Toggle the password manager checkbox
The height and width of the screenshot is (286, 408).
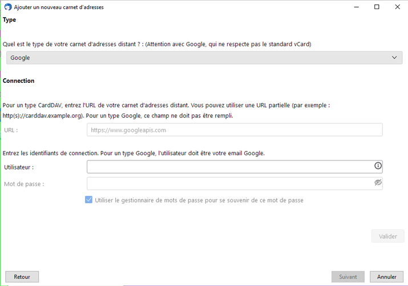tap(88, 200)
